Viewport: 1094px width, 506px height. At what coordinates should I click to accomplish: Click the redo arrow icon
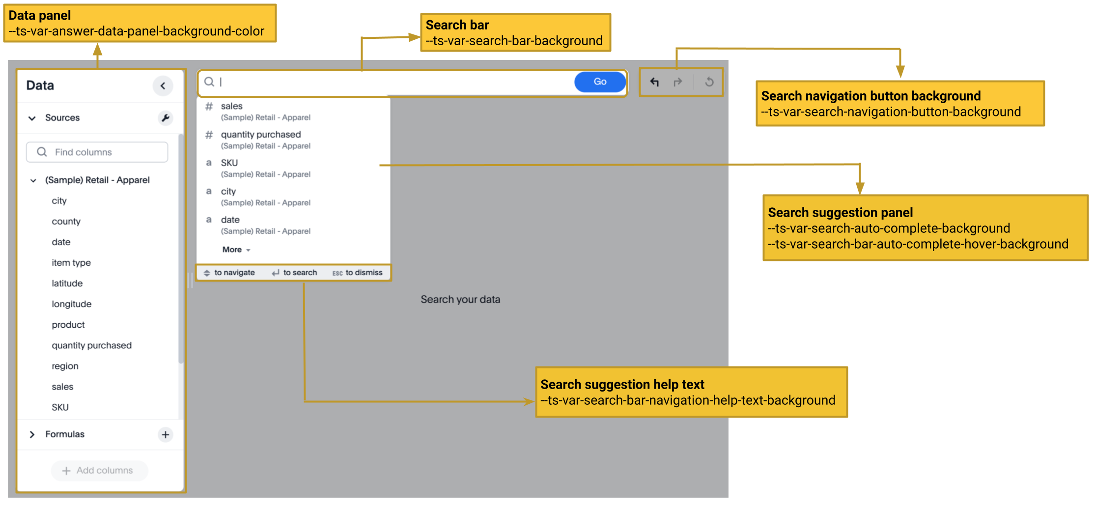(678, 82)
